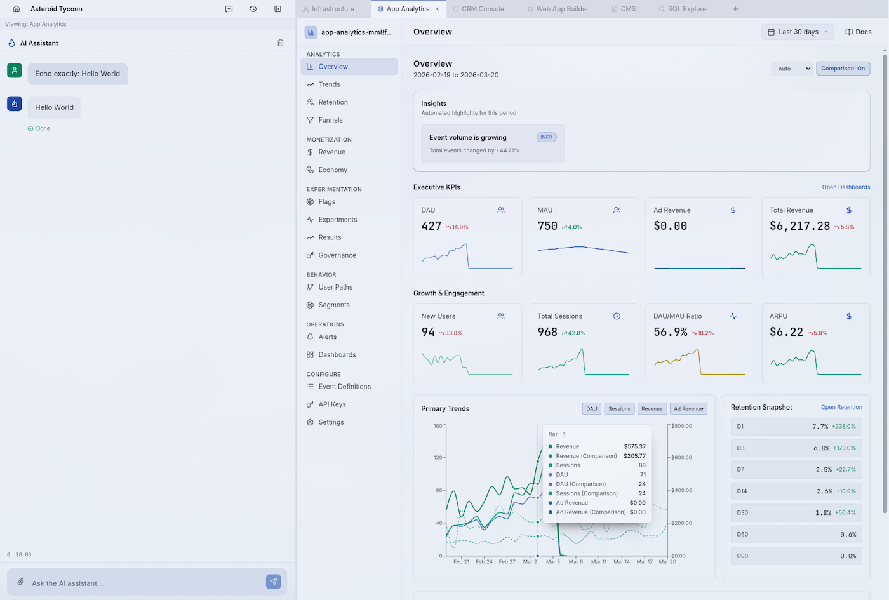Select Funnels in the Analytics sidebar
889x600 pixels.
click(x=330, y=120)
